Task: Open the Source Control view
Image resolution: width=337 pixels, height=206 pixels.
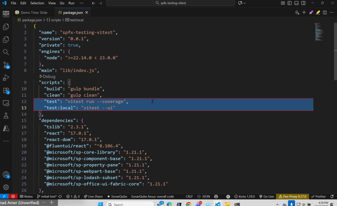Action: pos(6,65)
